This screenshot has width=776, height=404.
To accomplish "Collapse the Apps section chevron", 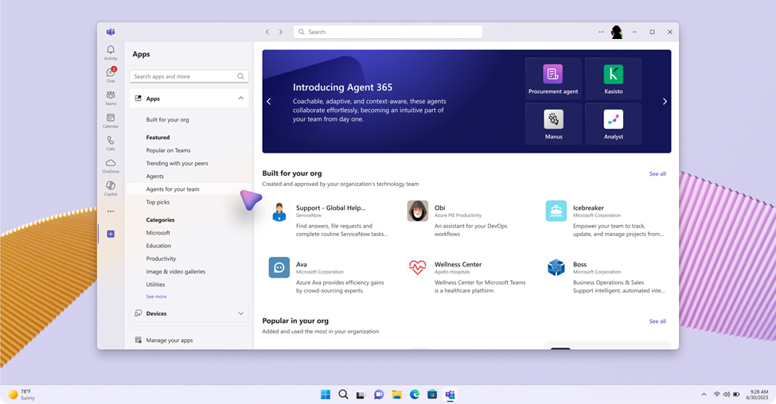I will click(x=240, y=99).
